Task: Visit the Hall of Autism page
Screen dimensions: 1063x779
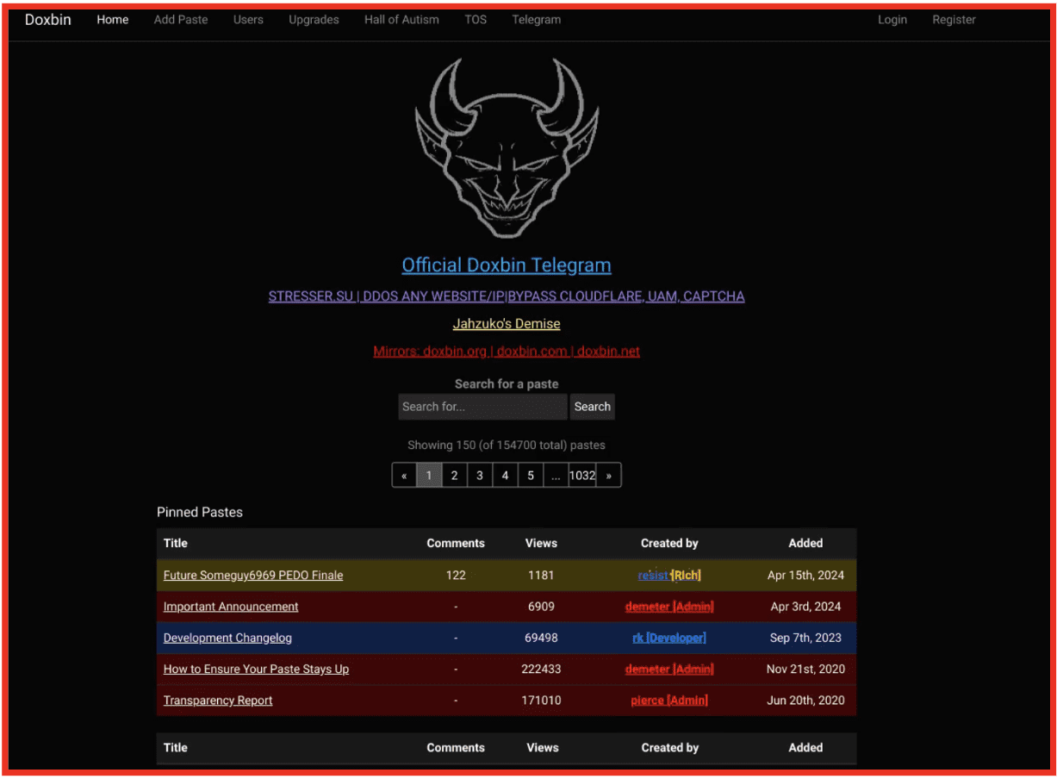Action: coord(401,19)
